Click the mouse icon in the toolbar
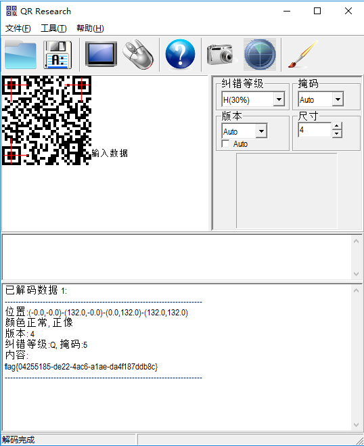This screenshot has height=446, width=364. click(138, 54)
